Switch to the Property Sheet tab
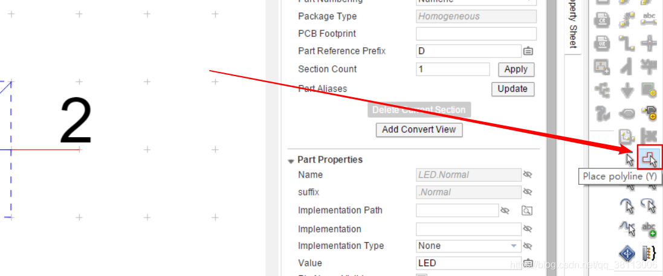The height and width of the screenshot is (276, 663). coord(573,27)
